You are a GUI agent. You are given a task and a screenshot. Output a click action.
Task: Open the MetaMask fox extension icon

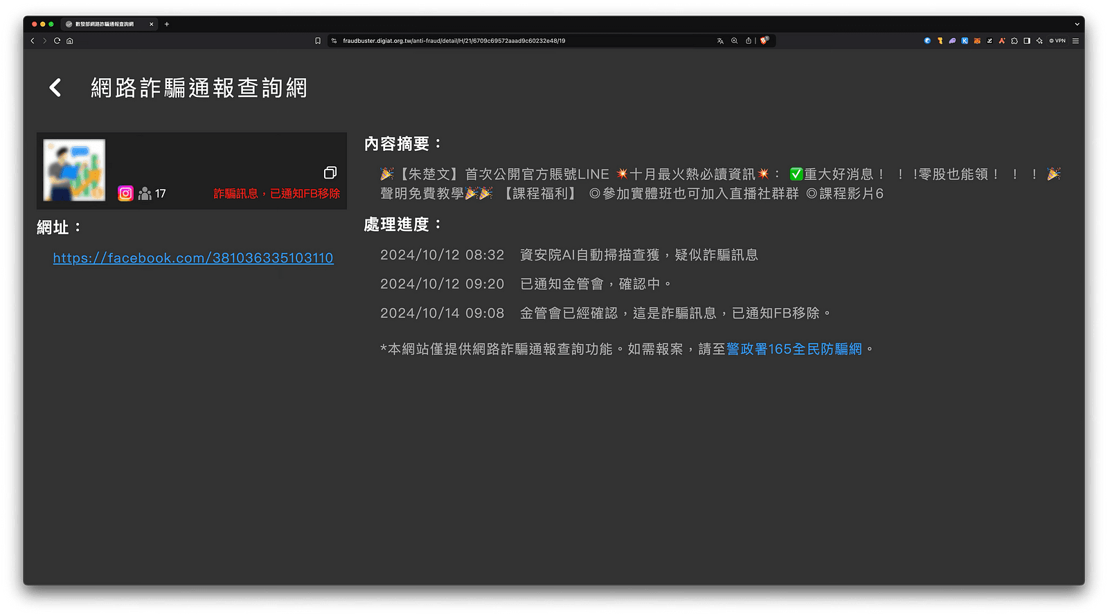pos(977,41)
